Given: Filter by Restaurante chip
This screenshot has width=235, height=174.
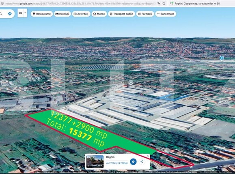Looking at the screenshot, I should point(42,14).
